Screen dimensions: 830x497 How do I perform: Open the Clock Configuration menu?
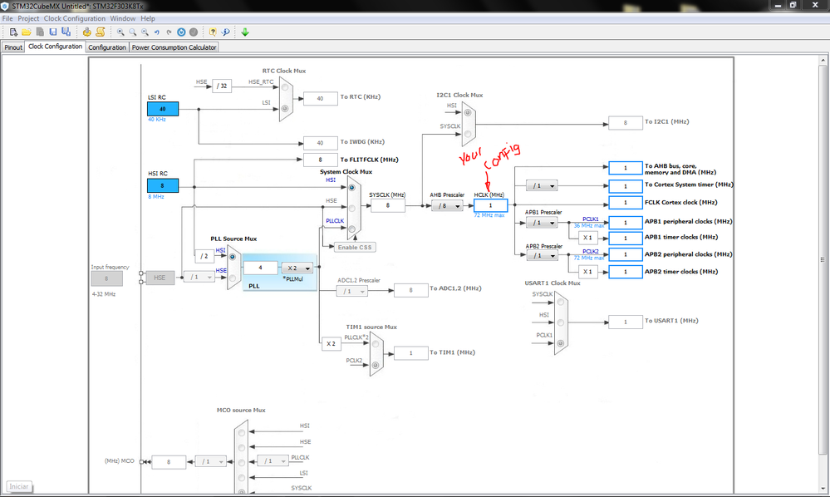click(x=75, y=18)
